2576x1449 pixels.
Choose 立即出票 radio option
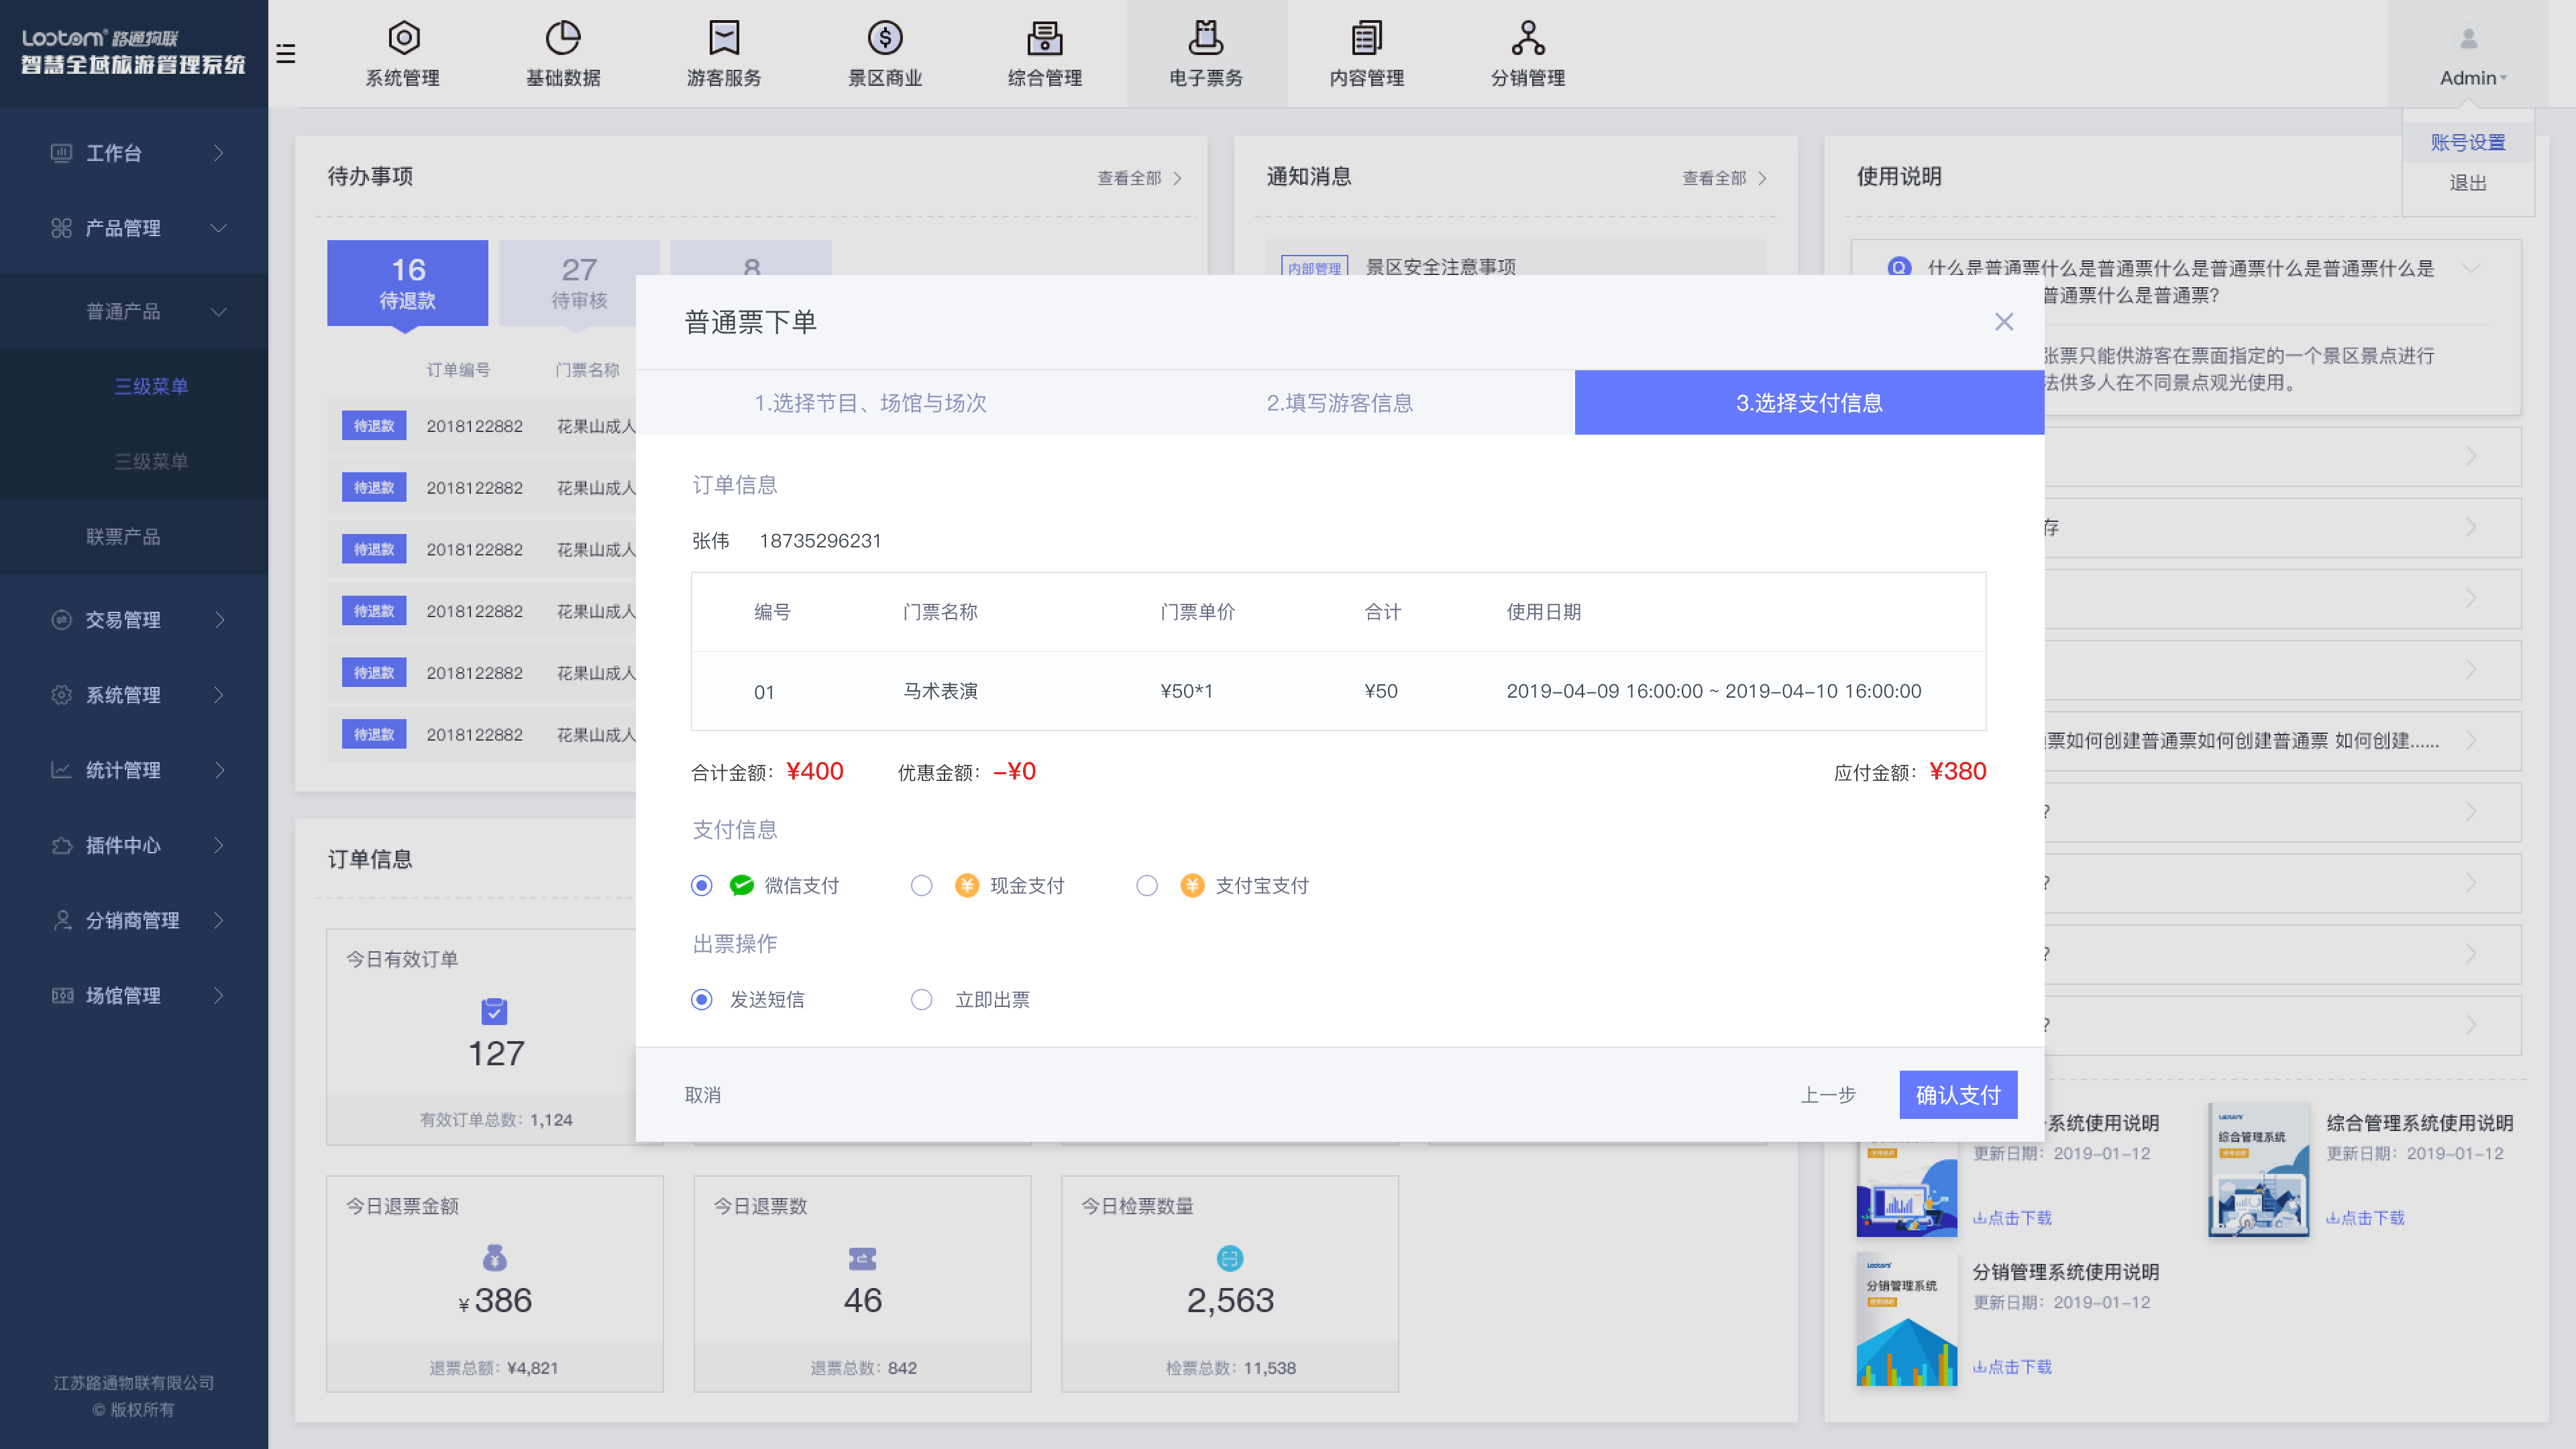(x=921, y=1000)
